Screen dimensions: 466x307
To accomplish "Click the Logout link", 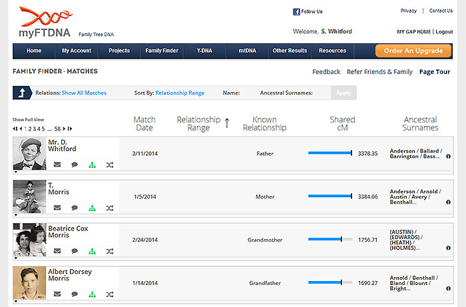I will (x=444, y=32).
